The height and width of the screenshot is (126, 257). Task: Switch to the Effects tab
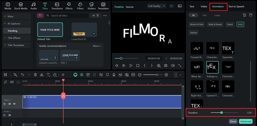coord(69,6)
